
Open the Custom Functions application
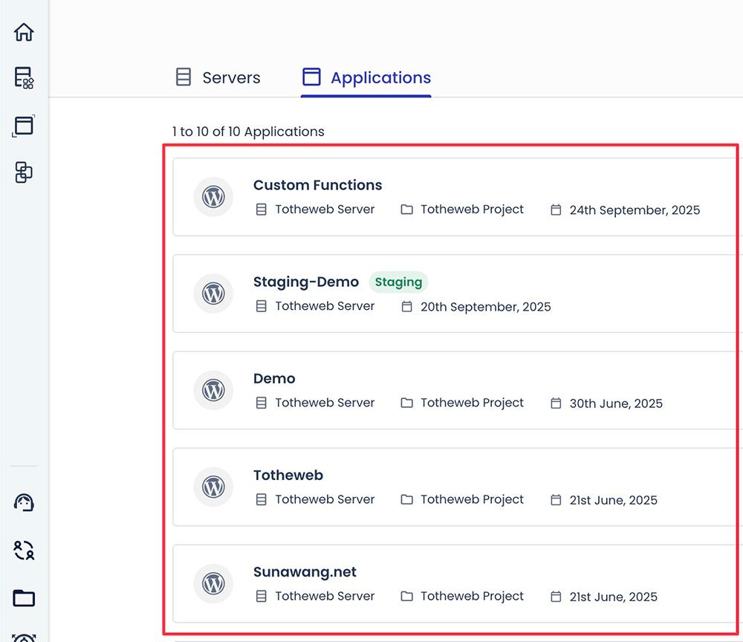317,185
